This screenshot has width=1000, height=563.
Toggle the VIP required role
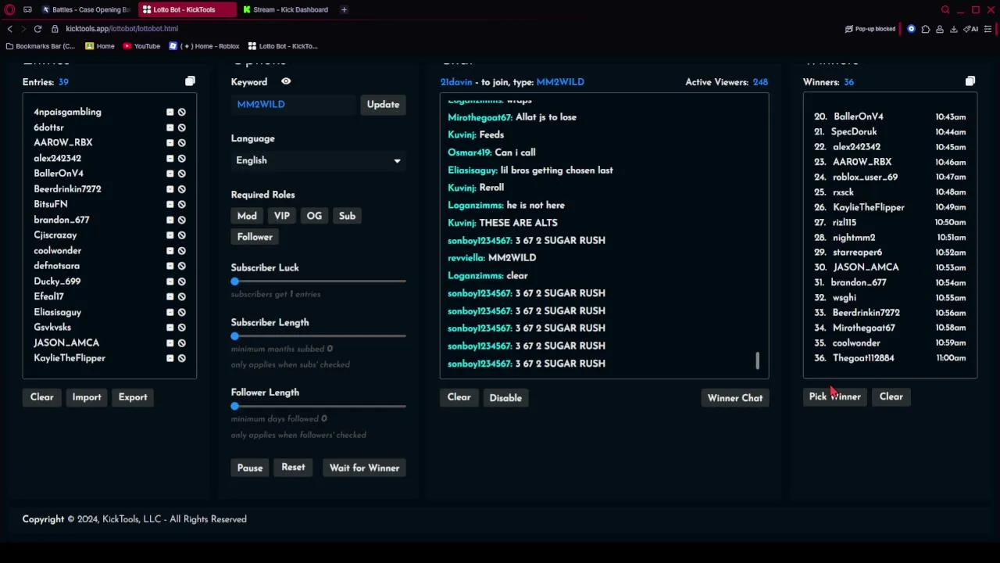point(282,216)
